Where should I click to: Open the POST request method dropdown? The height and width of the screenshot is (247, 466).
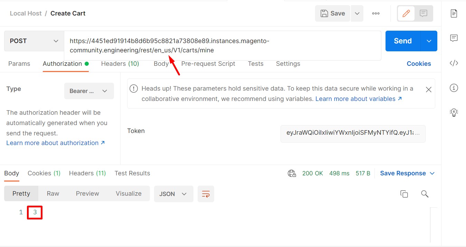pyautogui.click(x=34, y=41)
